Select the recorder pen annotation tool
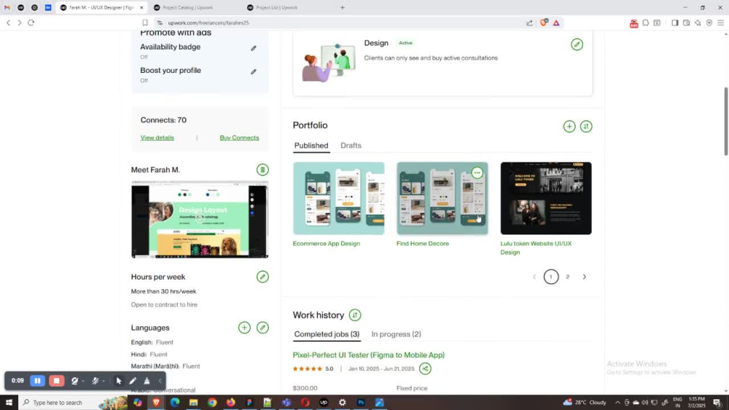The image size is (729, 410). (133, 381)
